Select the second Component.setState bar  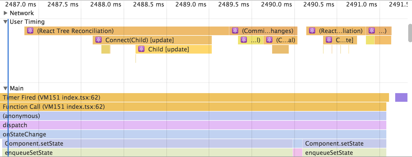click(x=333, y=143)
